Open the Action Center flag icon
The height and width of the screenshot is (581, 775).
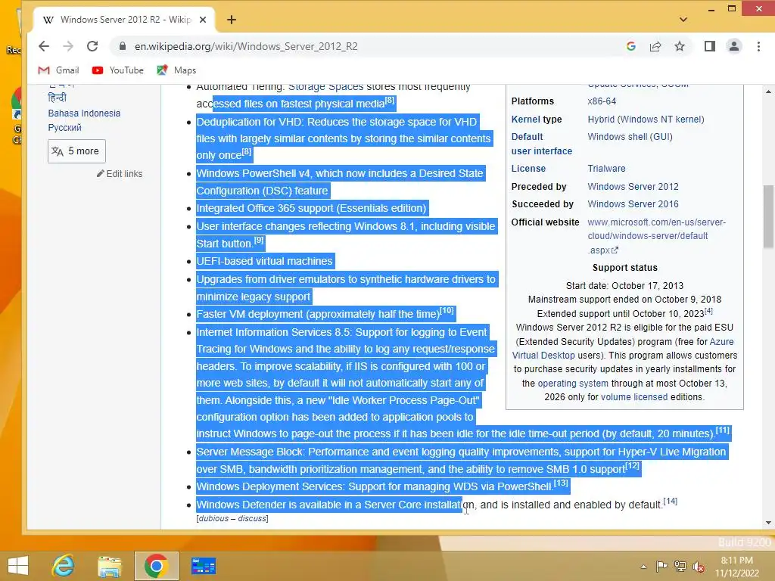(661, 566)
